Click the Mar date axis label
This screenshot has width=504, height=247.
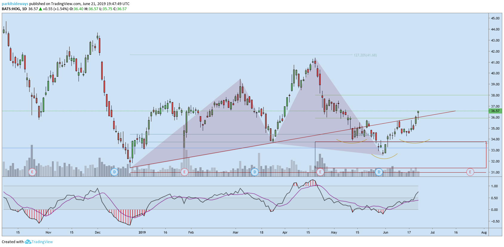pyautogui.click(x=236, y=232)
